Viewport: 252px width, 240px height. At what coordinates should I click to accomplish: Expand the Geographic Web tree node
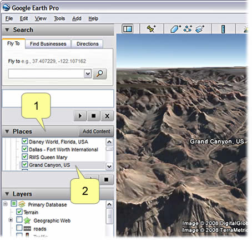point(11,220)
